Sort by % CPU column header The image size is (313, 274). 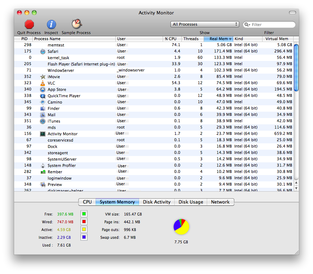pos(172,39)
